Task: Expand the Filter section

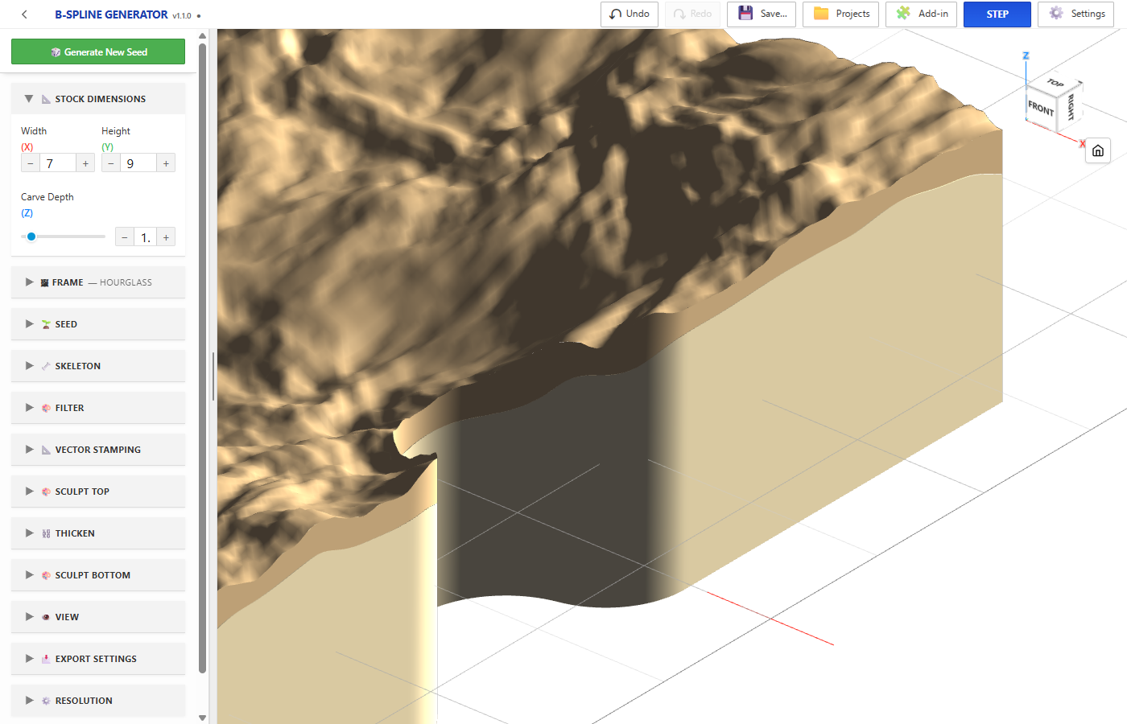Action: 98,408
